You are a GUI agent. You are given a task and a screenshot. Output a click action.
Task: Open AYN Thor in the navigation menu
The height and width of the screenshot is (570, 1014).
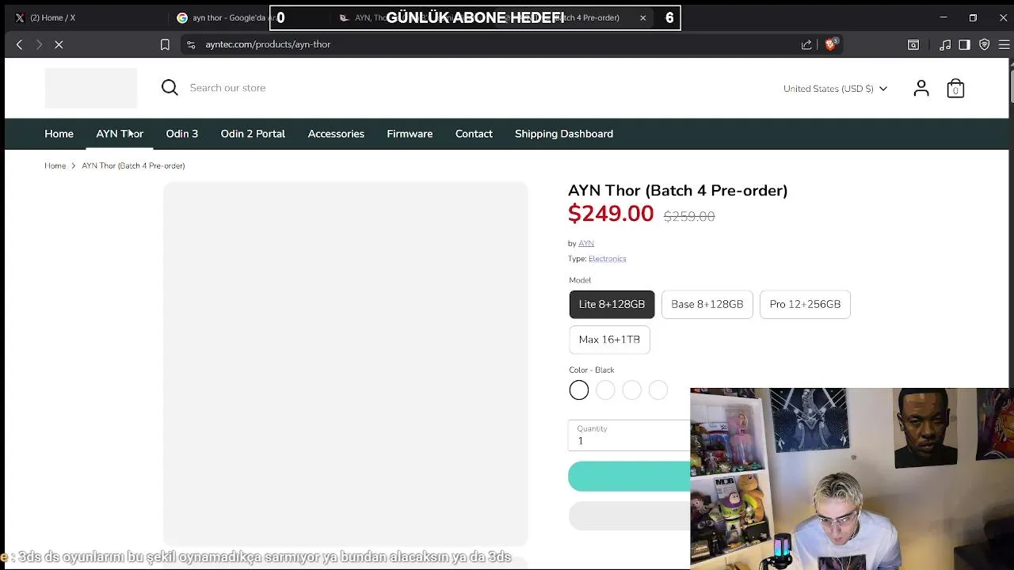(120, 134)
